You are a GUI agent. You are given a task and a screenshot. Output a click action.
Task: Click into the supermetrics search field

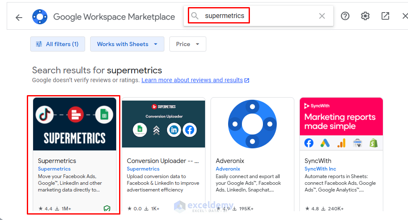[260, 16]
